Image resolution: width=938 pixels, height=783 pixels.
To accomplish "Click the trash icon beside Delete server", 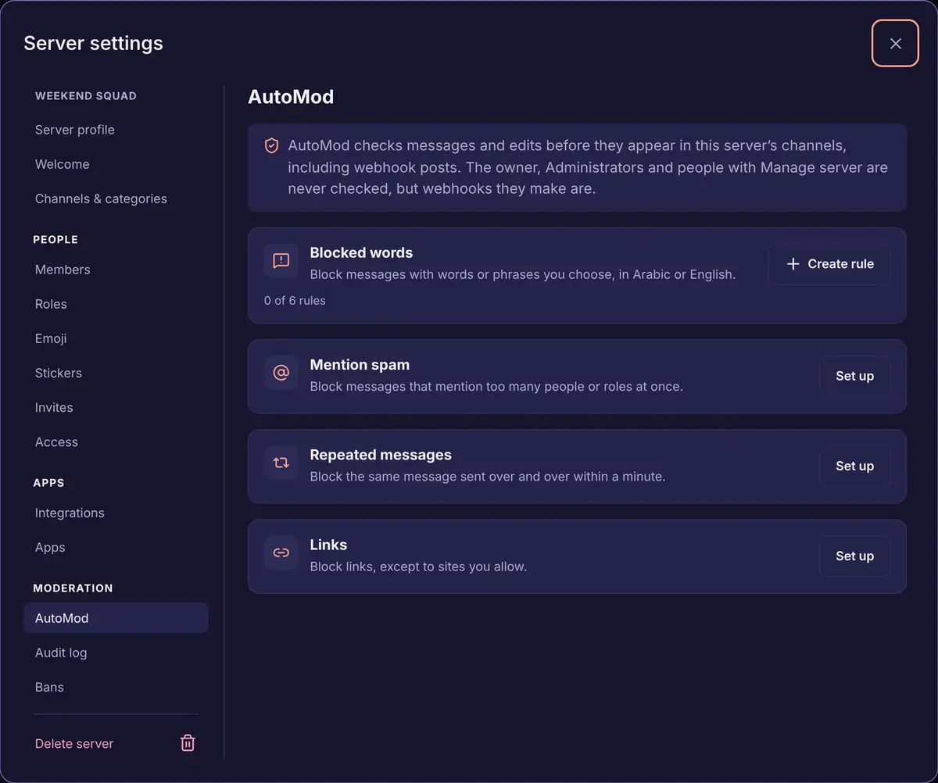I will (x=188, y=743).
